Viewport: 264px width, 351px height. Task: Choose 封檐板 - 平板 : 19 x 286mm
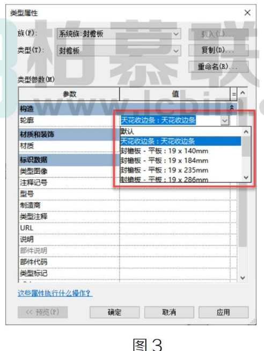(180, 179)
